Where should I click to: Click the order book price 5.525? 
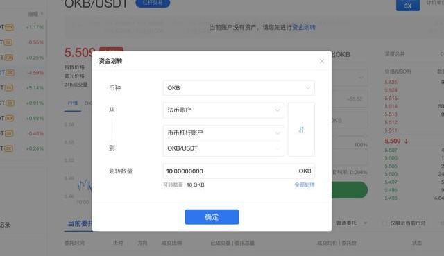tap(391, 82)
